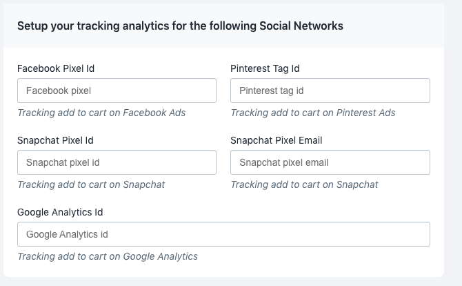462x286 pixels.
Task: Click the 'Facebook Pixel Id' label
Action: tap(56, 68)
